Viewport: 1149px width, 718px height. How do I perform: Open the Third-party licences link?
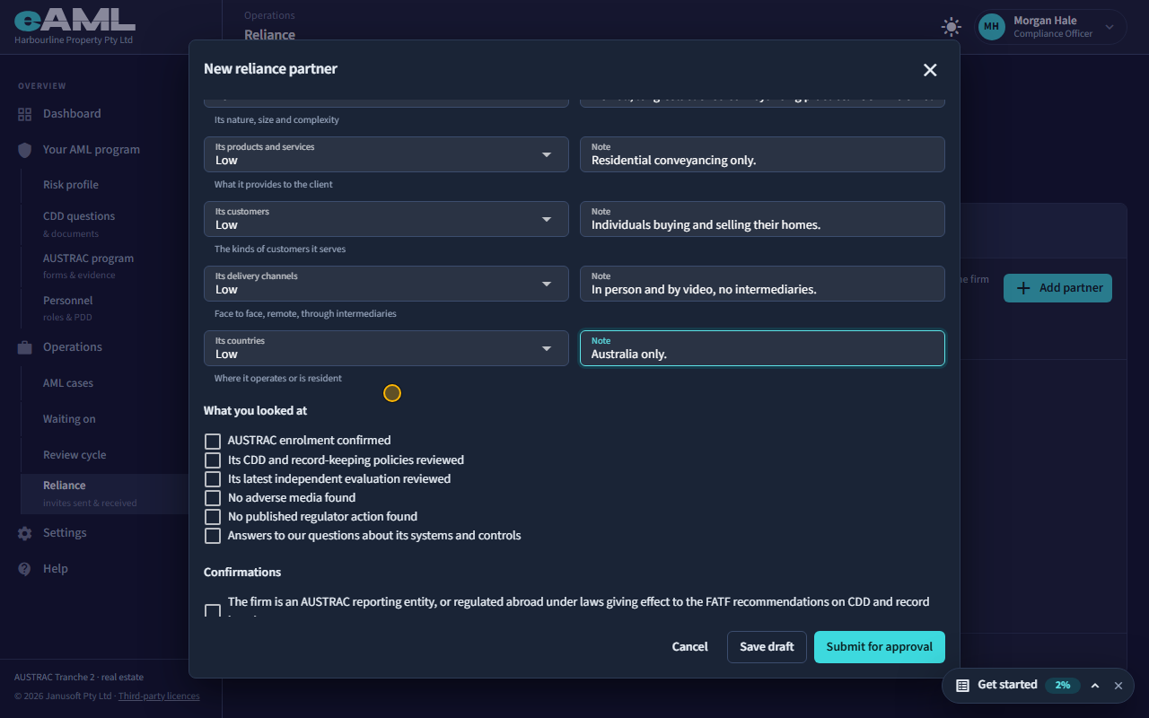coord(159,696)
